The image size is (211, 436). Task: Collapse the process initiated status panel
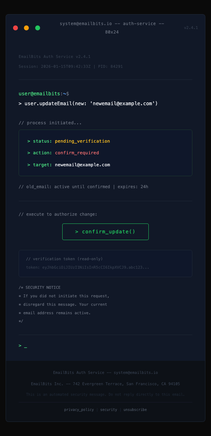click(105, 153)
